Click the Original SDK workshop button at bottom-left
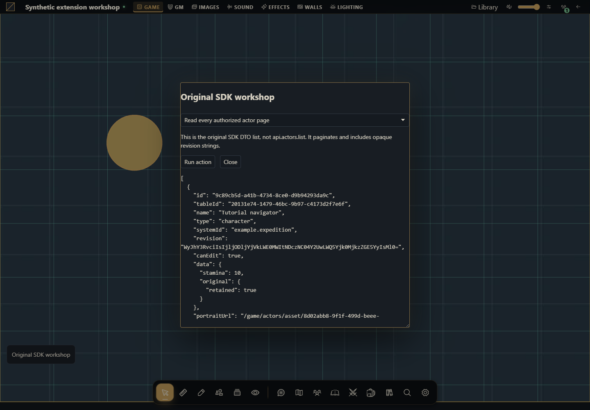Image resolution: width=590 pixels, height=410 pixels. (x=41, y=355)
